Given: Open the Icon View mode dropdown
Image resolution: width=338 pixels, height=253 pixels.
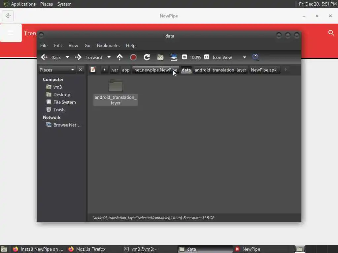Looking at the screenshot, I should point(229,57).
